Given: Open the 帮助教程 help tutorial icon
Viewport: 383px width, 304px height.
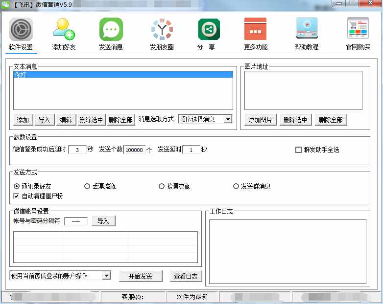Looking at the screenshot, I should 307,28.
